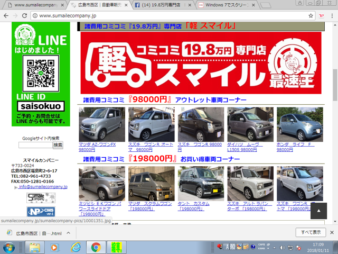Jump to top with the black arrow button
Image resolution: width=338 pixels, height=254 pixels.
click(318, 211)
